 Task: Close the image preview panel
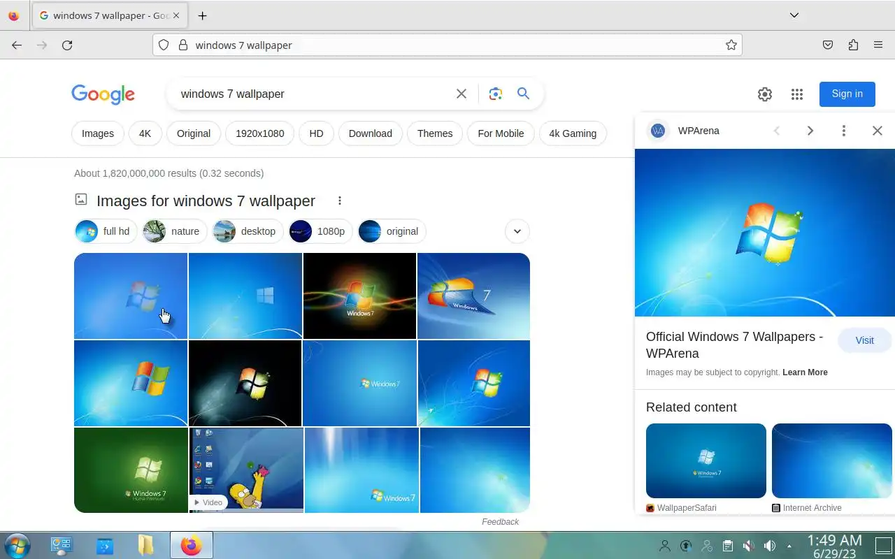(878, 131)
